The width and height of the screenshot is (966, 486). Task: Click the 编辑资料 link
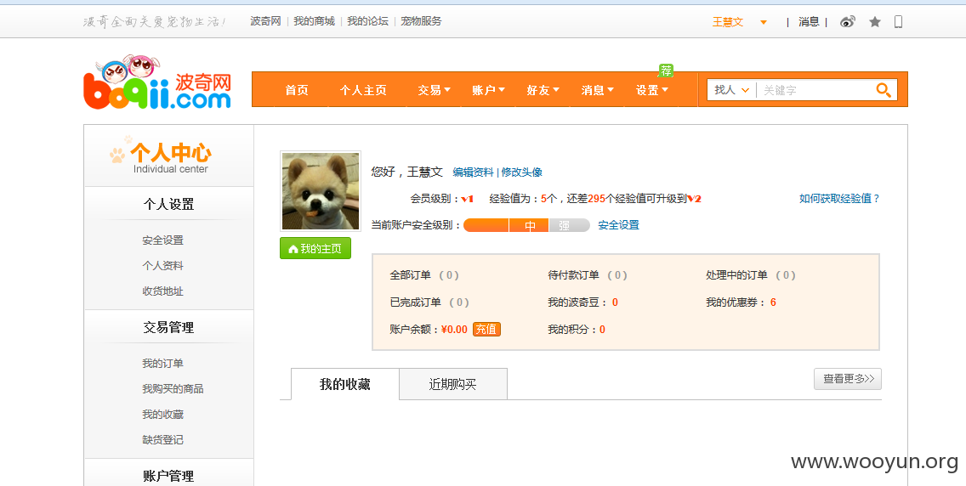[x=473, y=172]
